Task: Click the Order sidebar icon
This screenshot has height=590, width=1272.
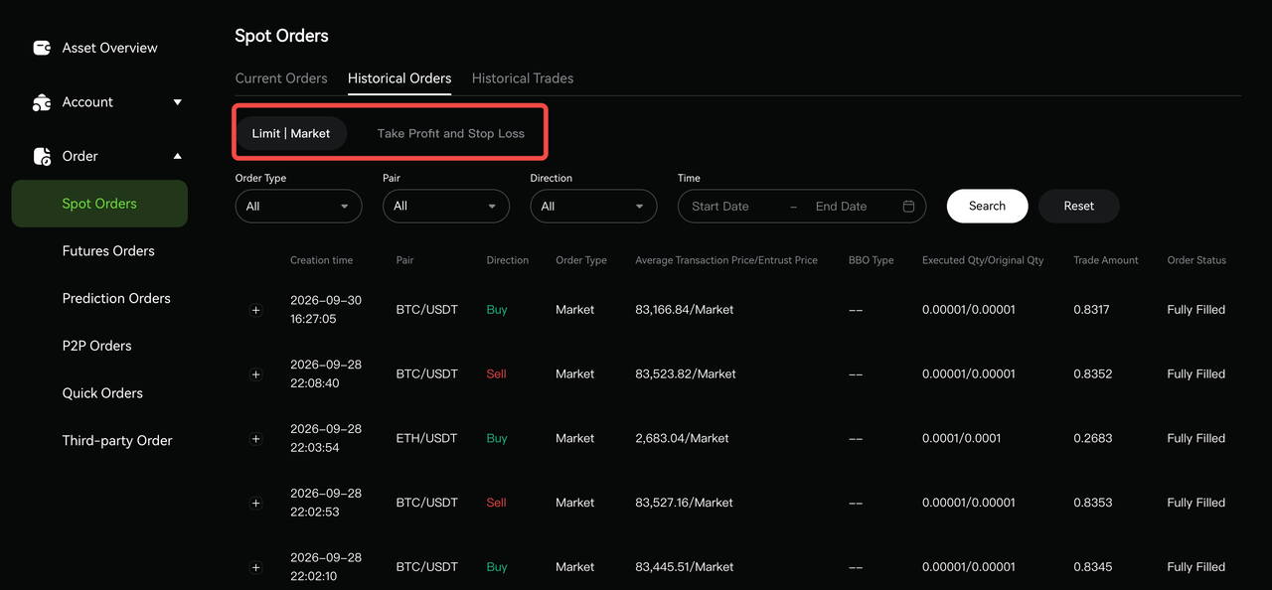Action: [x=42, y=156]
